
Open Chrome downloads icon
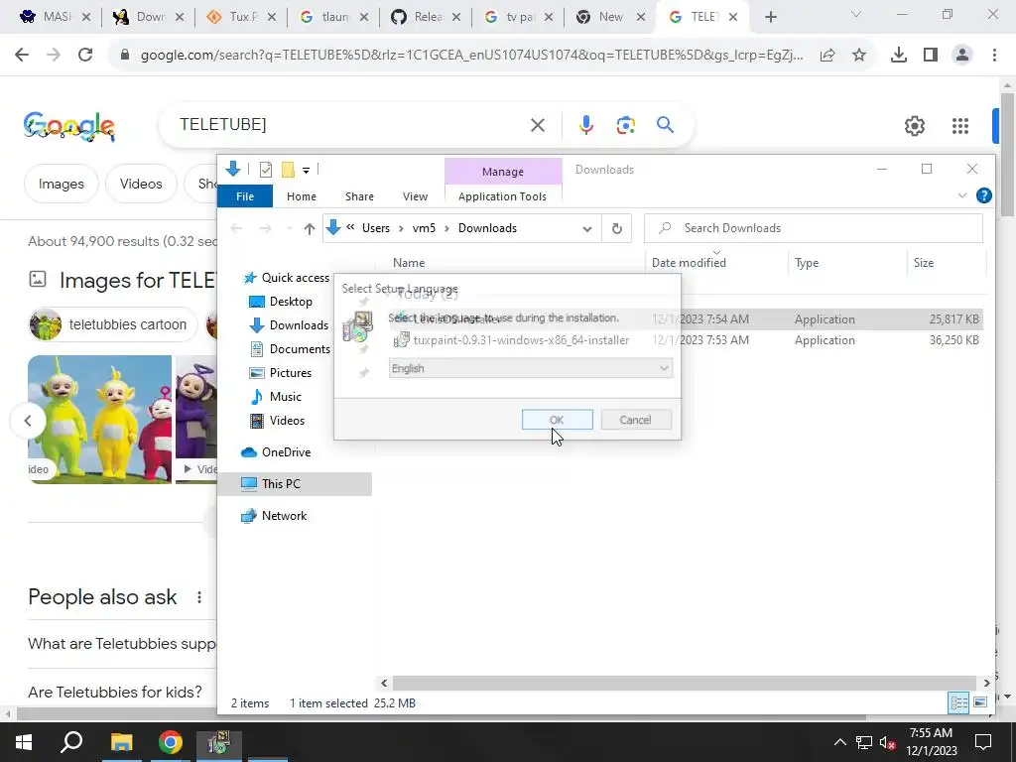(x=899, y=56)
